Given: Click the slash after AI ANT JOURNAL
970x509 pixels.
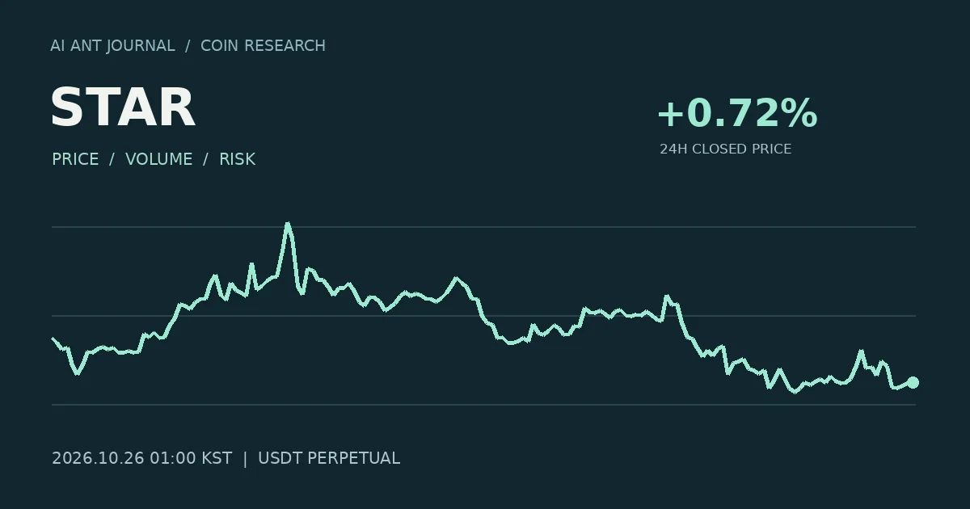Looking at the screenshot, I should tap(188, 46).
